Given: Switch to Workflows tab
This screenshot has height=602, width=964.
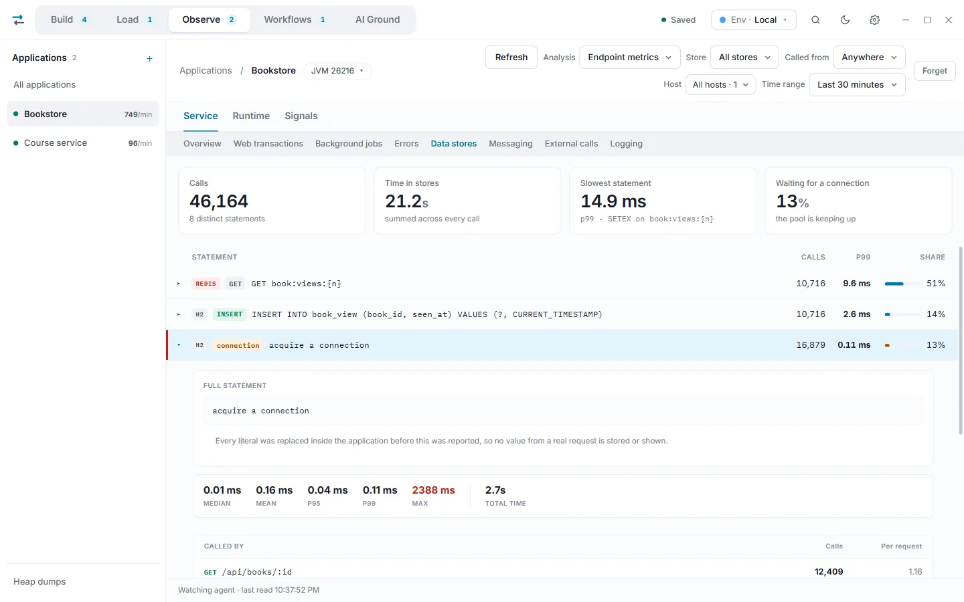Looking at the screenshot, I should pyautogui.click(x=295, y=19).
